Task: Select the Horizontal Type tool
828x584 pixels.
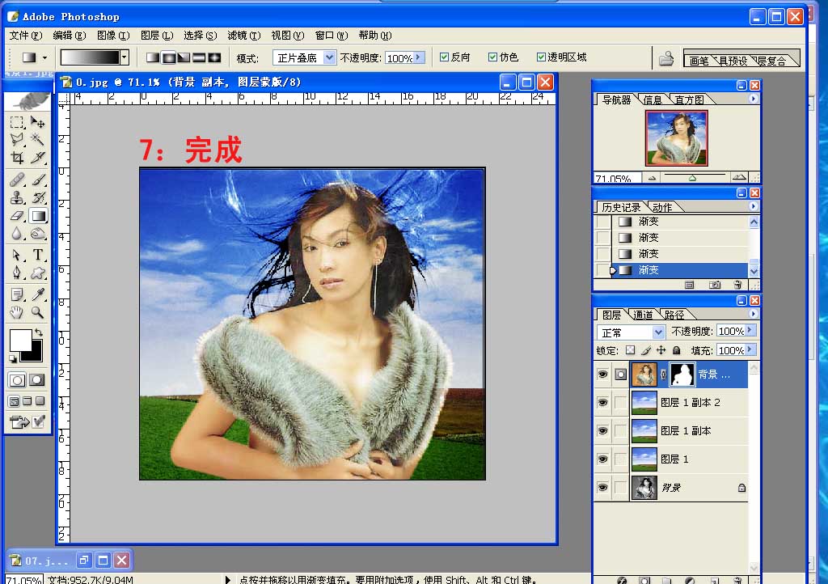Action: coord(37,255)
